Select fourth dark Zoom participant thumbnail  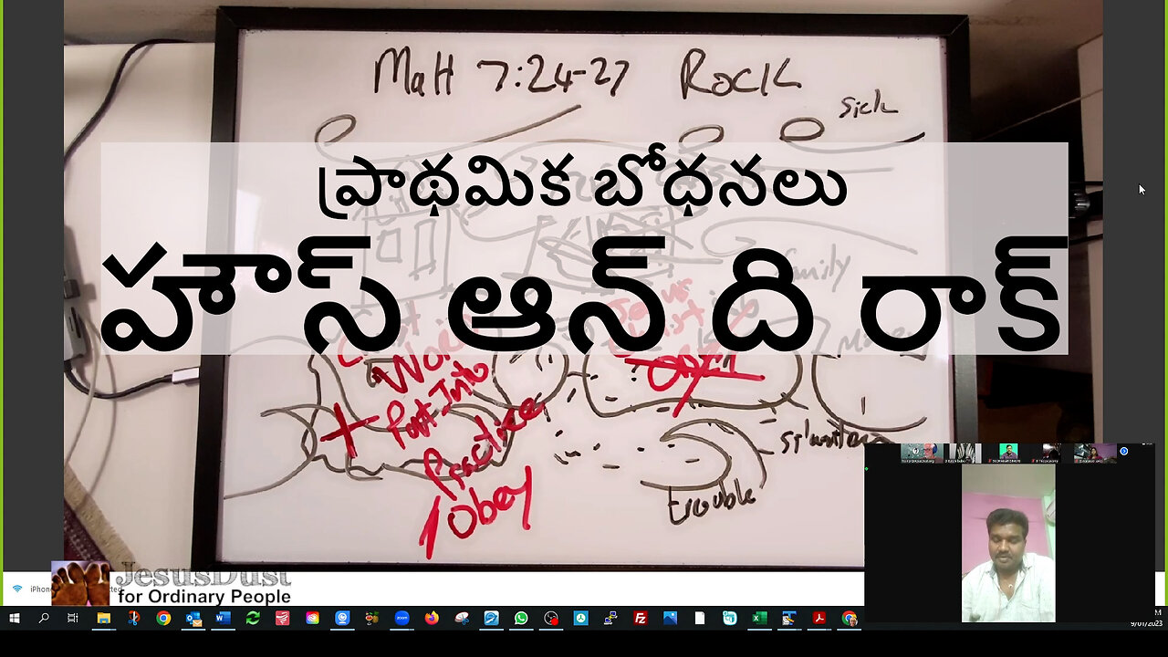tap(1052, 453)
